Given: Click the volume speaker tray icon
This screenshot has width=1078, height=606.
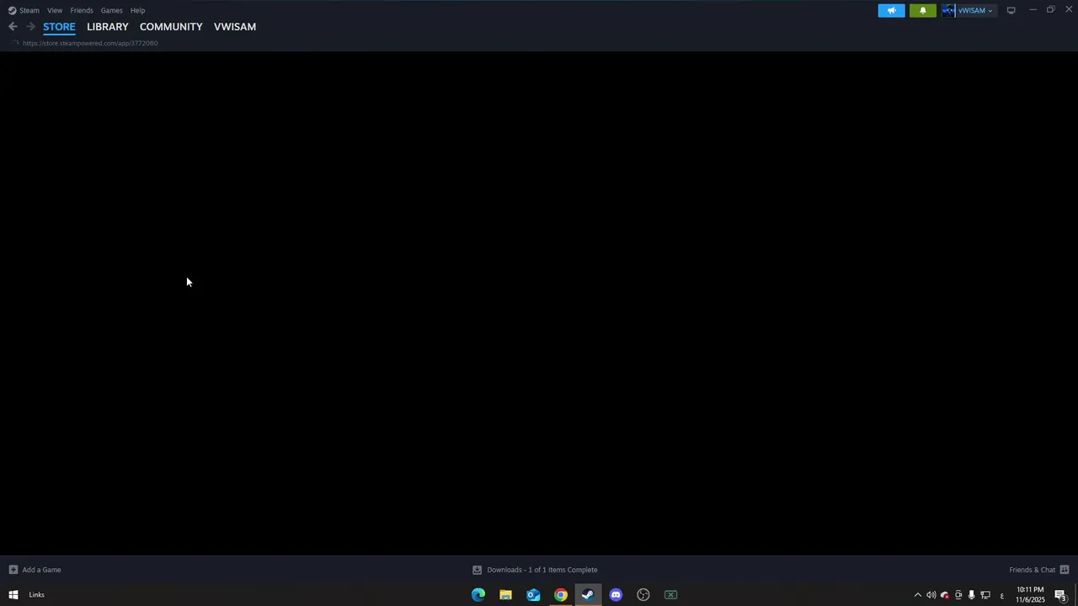Looking at the screenshot, I should [931, 595].
